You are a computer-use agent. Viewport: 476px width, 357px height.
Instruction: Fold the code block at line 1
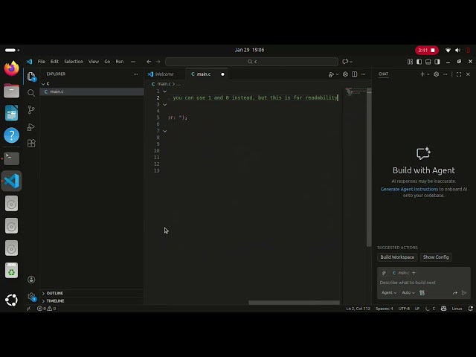pyautogui.click(x=165, y=91)
